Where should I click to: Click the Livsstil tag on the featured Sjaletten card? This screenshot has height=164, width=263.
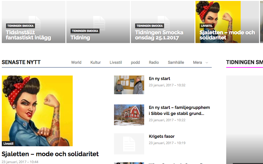click(207, 26)
